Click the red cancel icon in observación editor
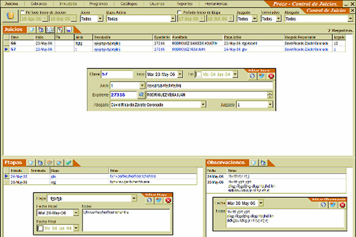Screen dimensions: 356x237 343,205
